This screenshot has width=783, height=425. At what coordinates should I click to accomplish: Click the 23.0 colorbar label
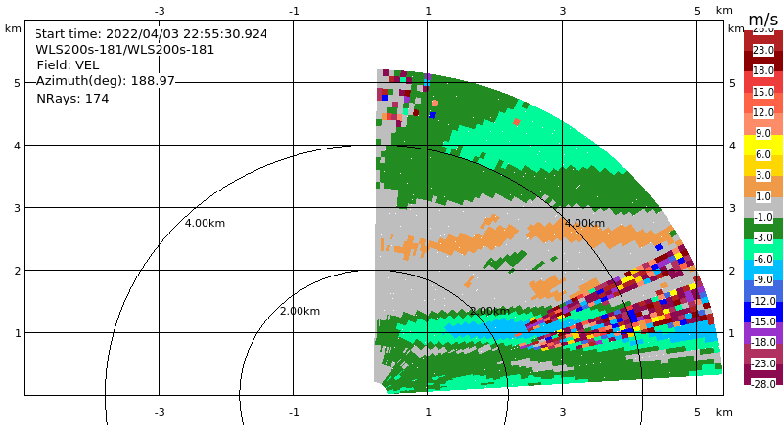tap(763, 50)
